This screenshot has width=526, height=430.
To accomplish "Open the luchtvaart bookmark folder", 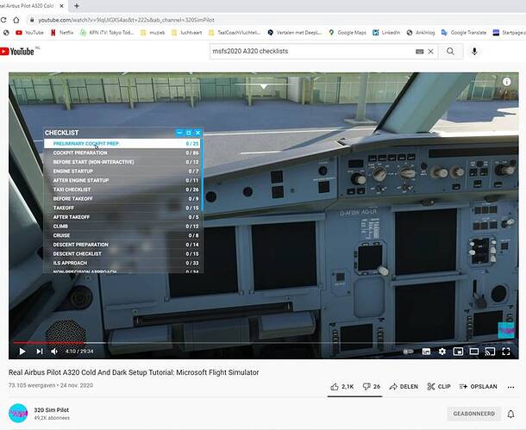I will pyautogui.click(x=186, y=33).
